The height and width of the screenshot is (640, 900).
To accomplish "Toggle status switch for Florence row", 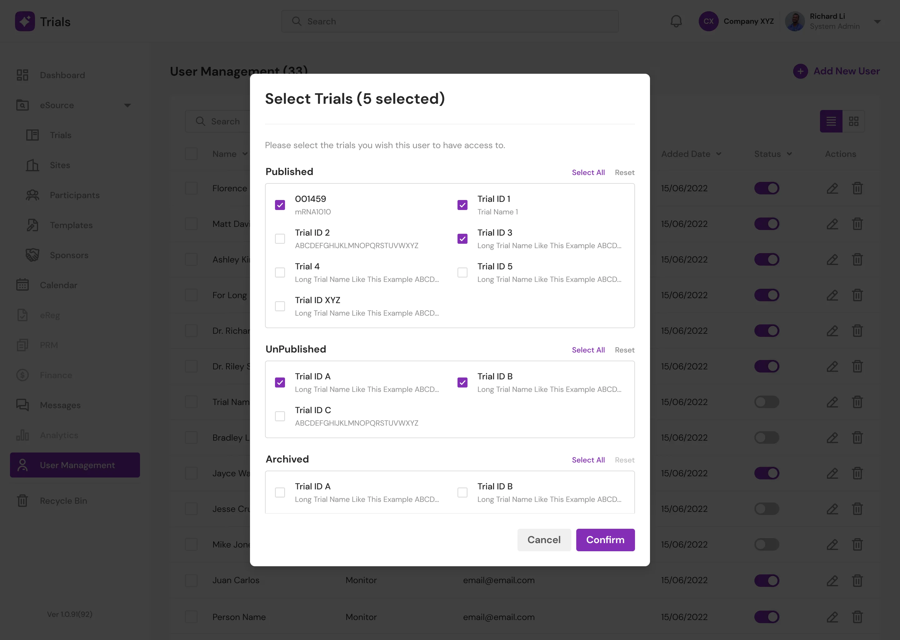I will (x=767, y=188).
